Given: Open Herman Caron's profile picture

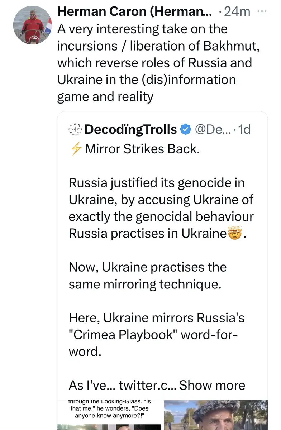Looking at the screenshot, I should click(x=33, y=25).
